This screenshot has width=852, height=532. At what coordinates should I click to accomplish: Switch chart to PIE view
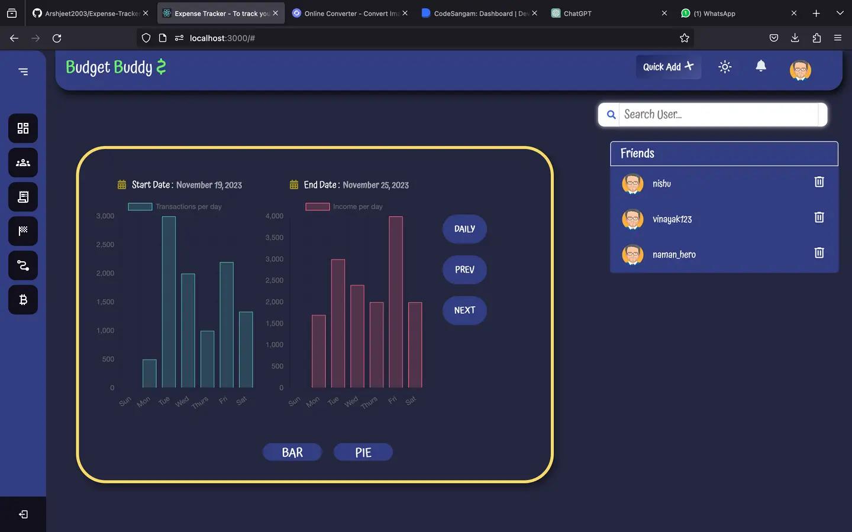[363, 452]
